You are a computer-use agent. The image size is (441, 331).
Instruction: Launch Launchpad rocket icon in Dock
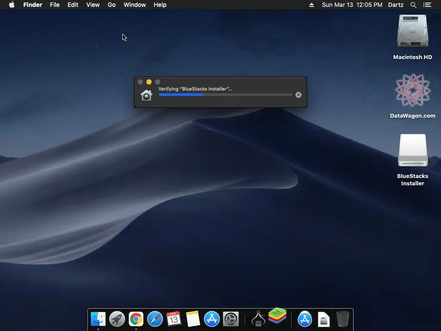click(x=117, y=319)
